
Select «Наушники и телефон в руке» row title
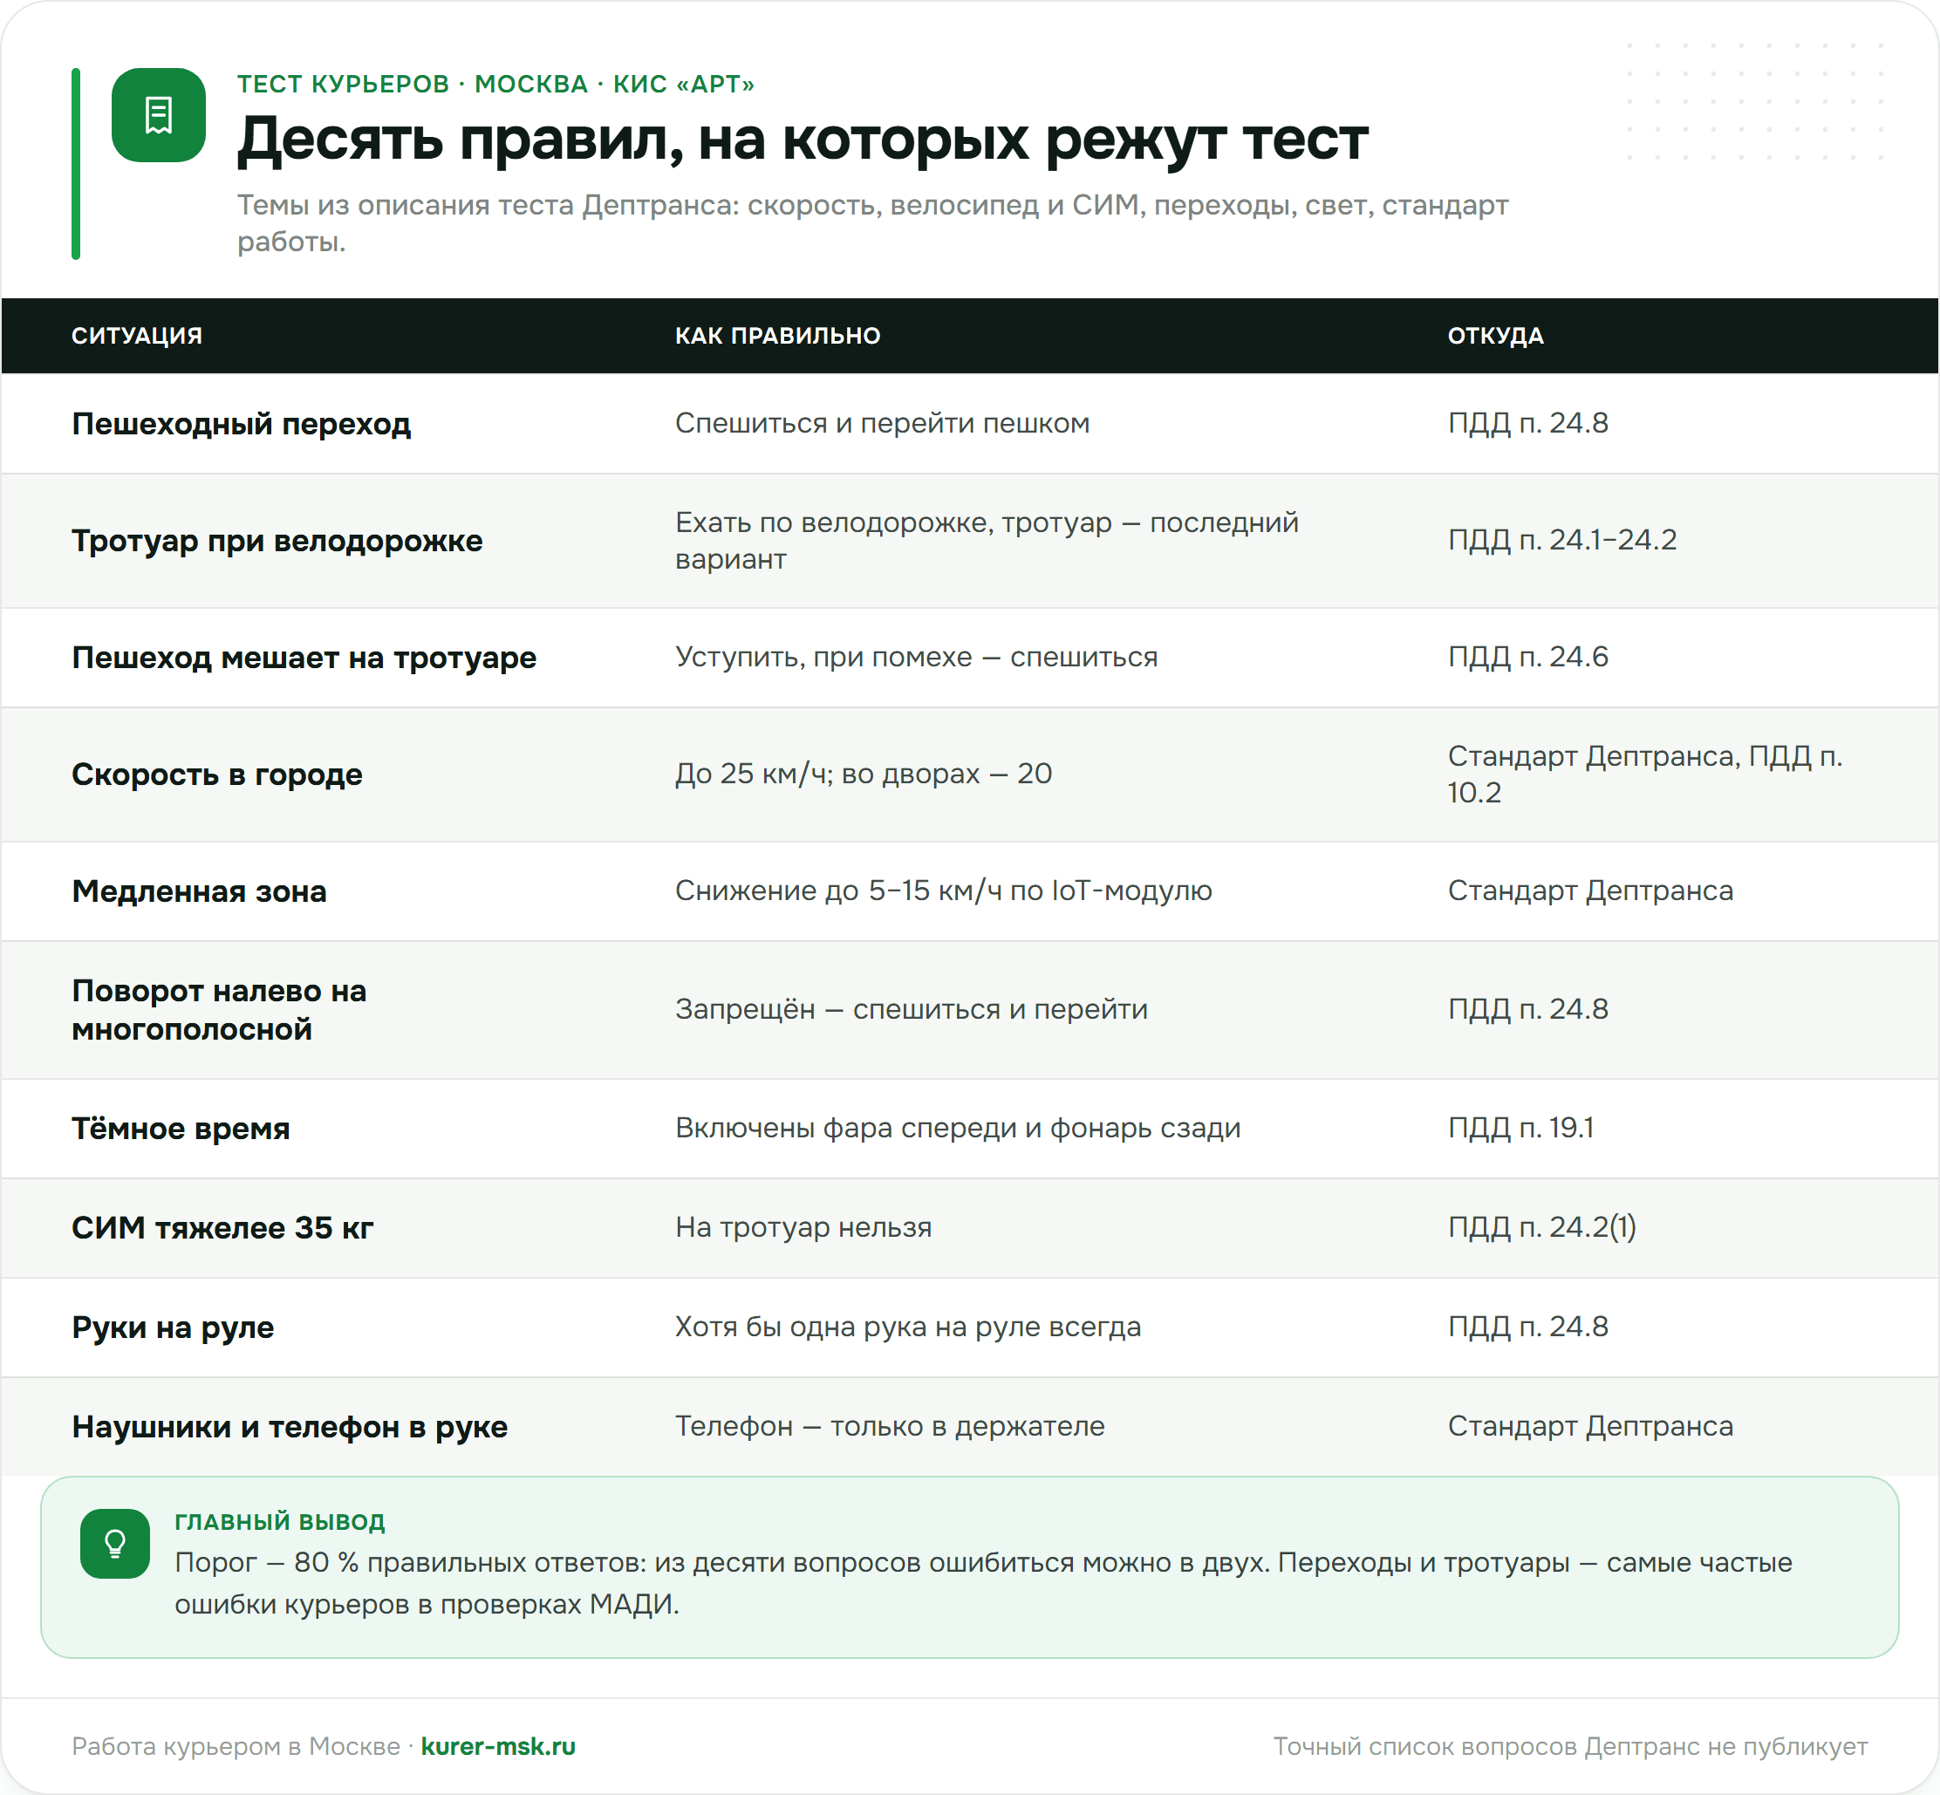pyautogui.click(x=290, y=1427)
